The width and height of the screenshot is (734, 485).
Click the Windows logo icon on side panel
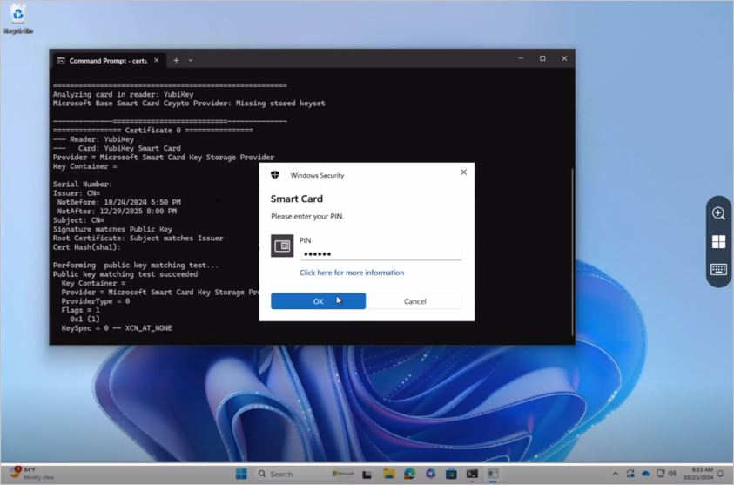pos(718,241)
